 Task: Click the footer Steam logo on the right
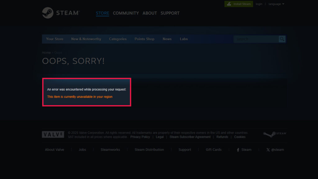275,134
